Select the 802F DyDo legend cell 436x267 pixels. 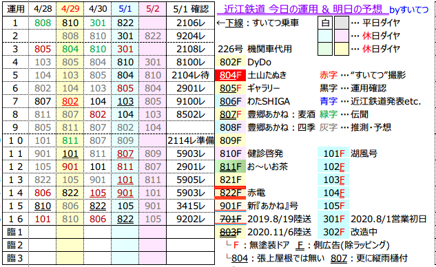230,62
